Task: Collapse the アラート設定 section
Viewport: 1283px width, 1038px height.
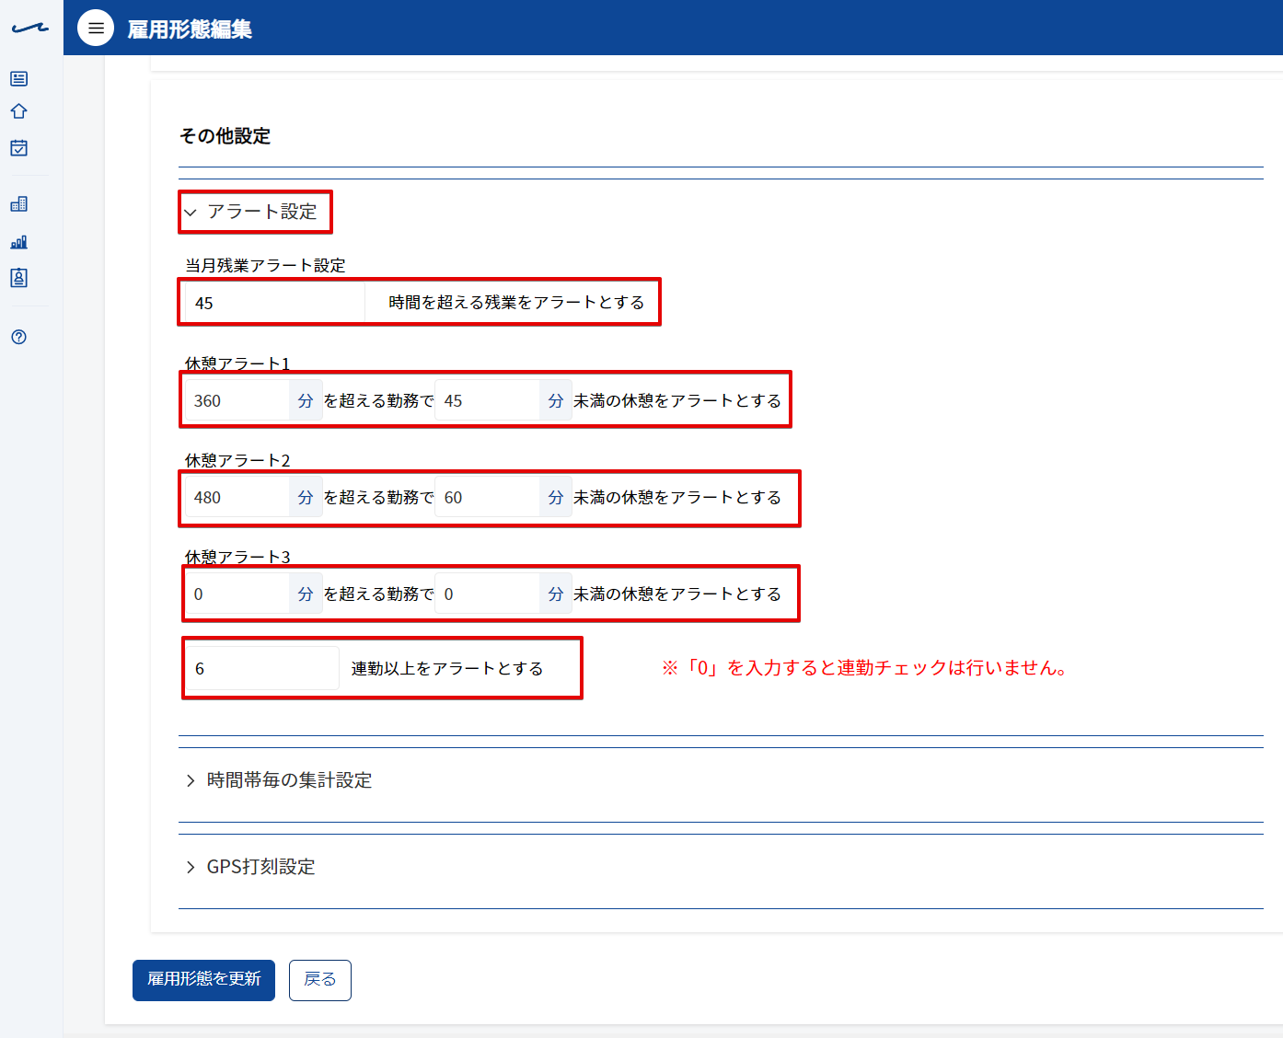Action: [x=250, y=212]
